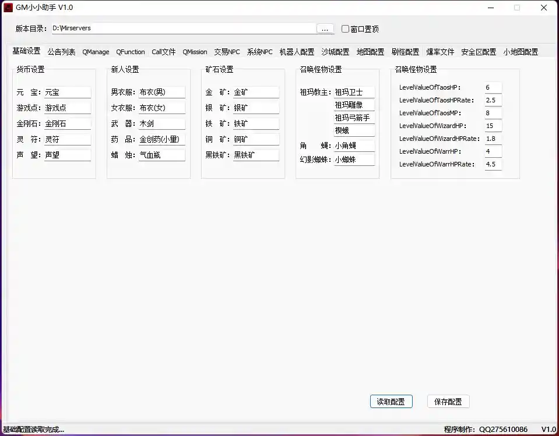This screenshot has width=559, height=436.
Task: Focus the 黑铁矿 ore field
Action: pos(256,155)
